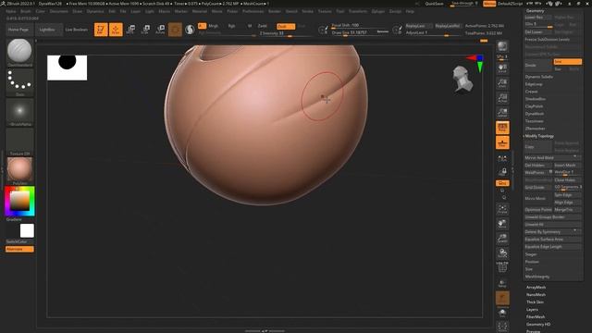Click the Sculptris Pro mode icon
Viewport: 592px width, 333px height.
tap(190, 30)
